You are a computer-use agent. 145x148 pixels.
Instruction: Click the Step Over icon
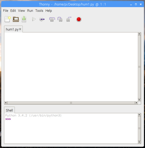point(52,19)
